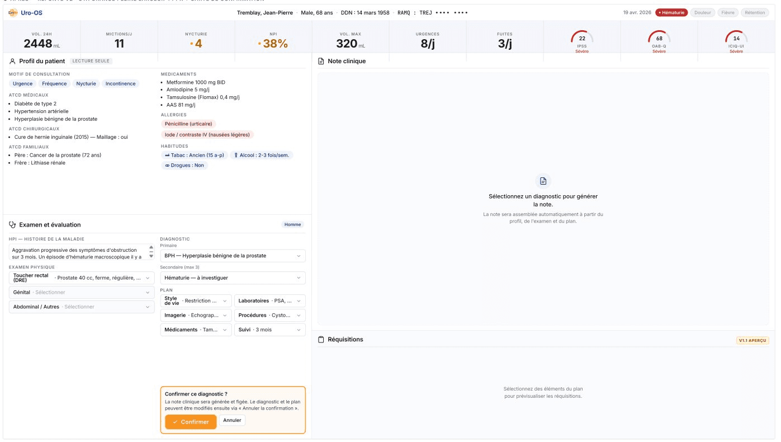Click the Homme badge
This screenshot has width=781, height=442.
click(x=292, y=225)
